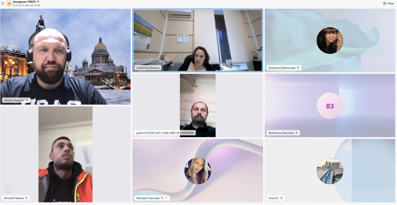Screen dimensions: 397x205
Task: Open the hamburger menu in the top-left
Action: [2, 3]
